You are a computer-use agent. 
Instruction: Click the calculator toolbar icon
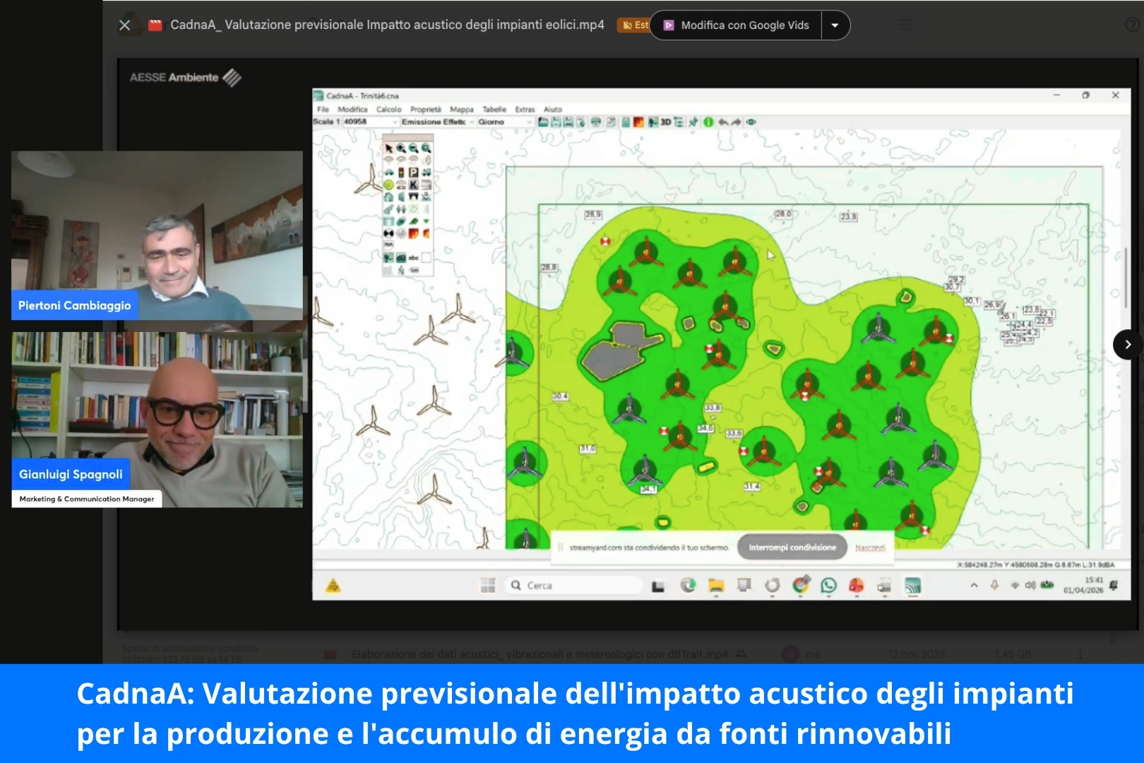(x=626, y=122)
